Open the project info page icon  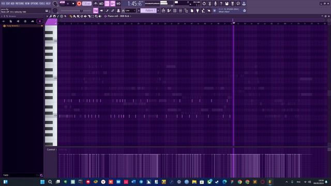pos(192,10)
